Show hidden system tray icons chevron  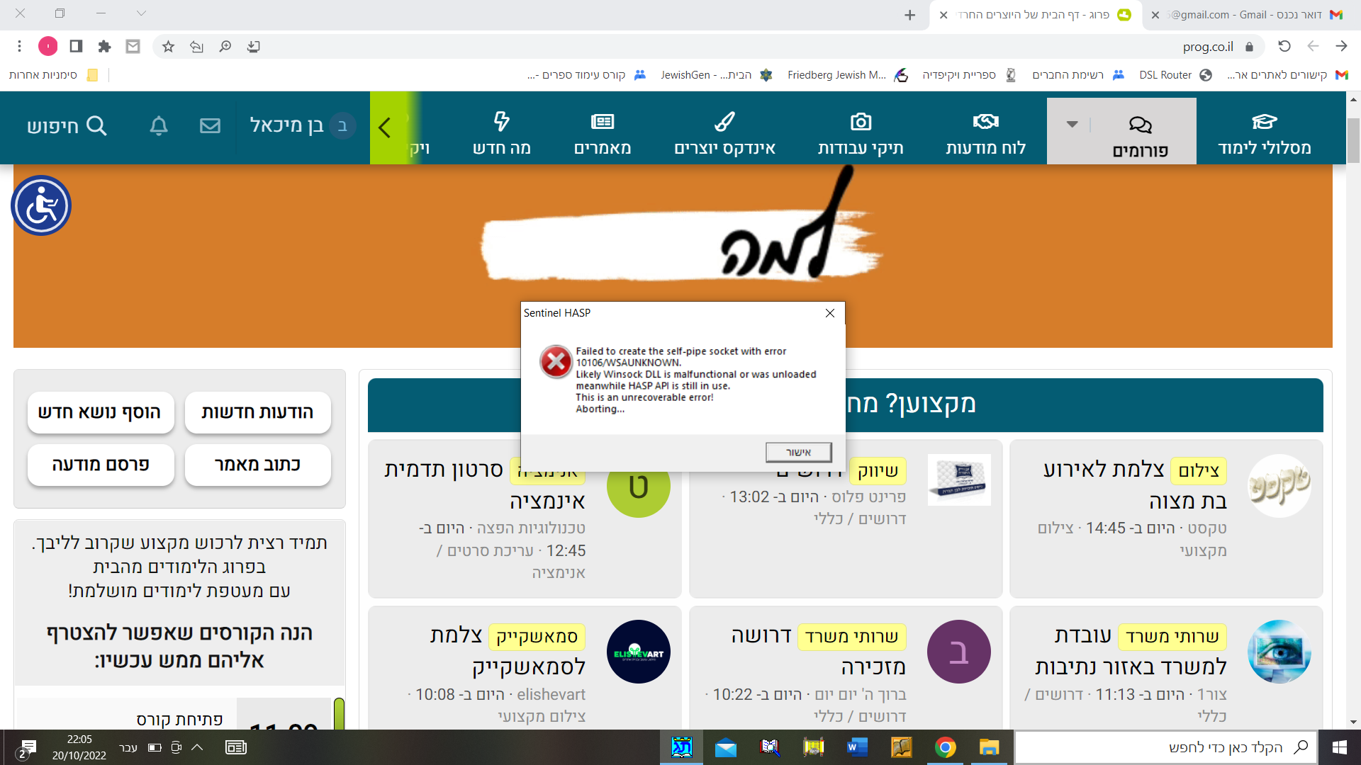(198, 747)
